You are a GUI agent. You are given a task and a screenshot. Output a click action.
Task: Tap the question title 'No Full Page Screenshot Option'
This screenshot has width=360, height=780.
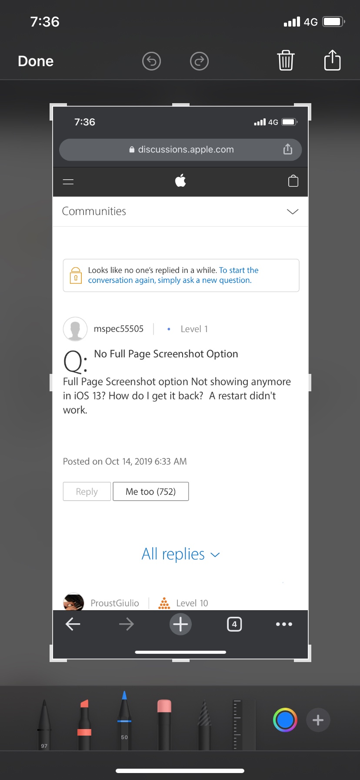[166, 354]
